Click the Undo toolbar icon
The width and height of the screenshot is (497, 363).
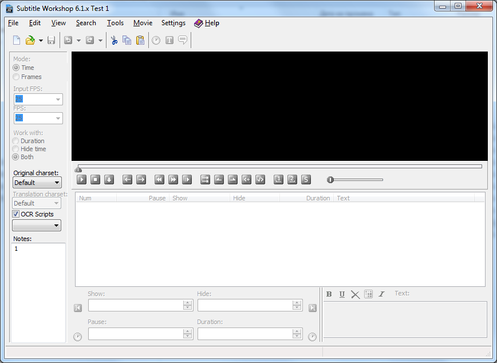click(68, 40)
